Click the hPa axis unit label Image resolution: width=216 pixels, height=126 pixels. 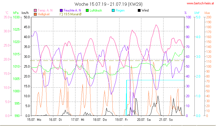click(x=16, y=13)
